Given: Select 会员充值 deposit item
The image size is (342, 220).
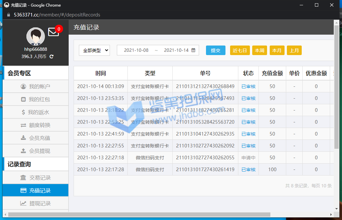Looking at the screenshot, I should coord(36,138).
